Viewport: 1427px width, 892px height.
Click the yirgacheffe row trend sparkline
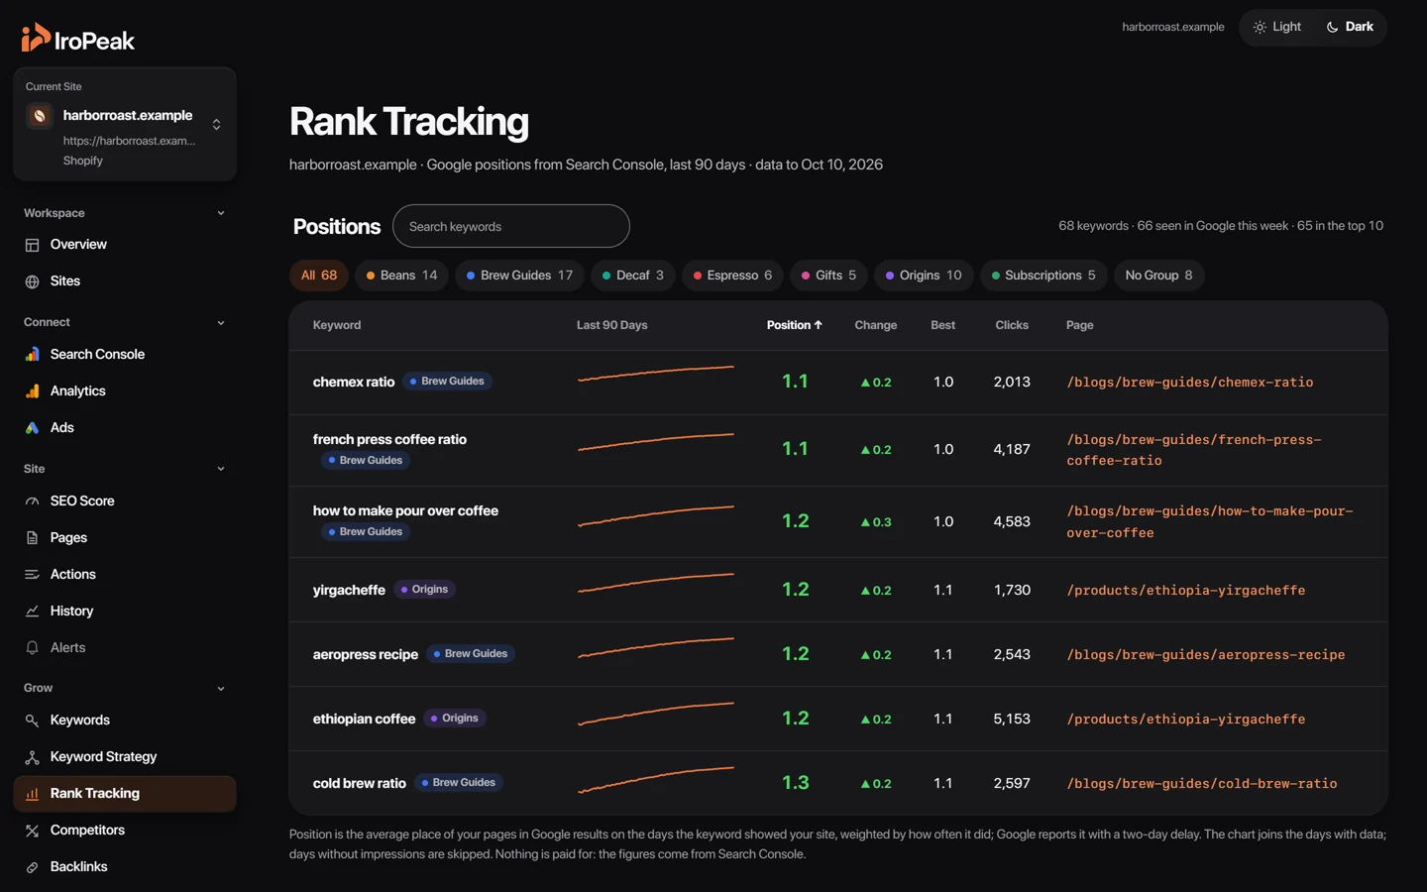pyautogui.click(x=656, y=583)
